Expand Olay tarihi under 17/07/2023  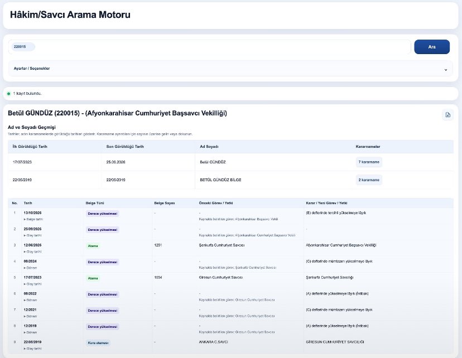[x=33, y=284]
